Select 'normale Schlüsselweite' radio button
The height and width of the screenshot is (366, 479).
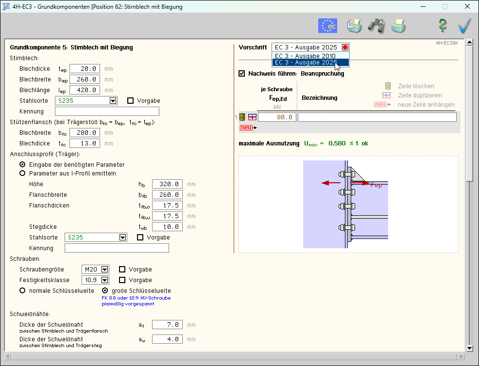point(22,290)
